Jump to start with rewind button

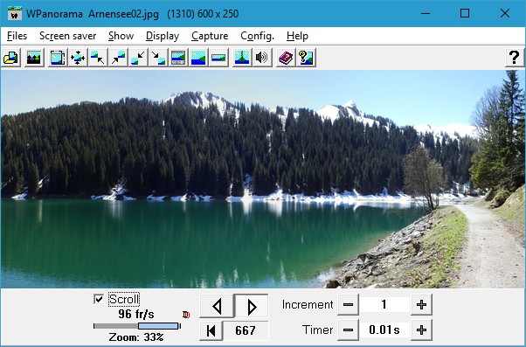(211, 330)
